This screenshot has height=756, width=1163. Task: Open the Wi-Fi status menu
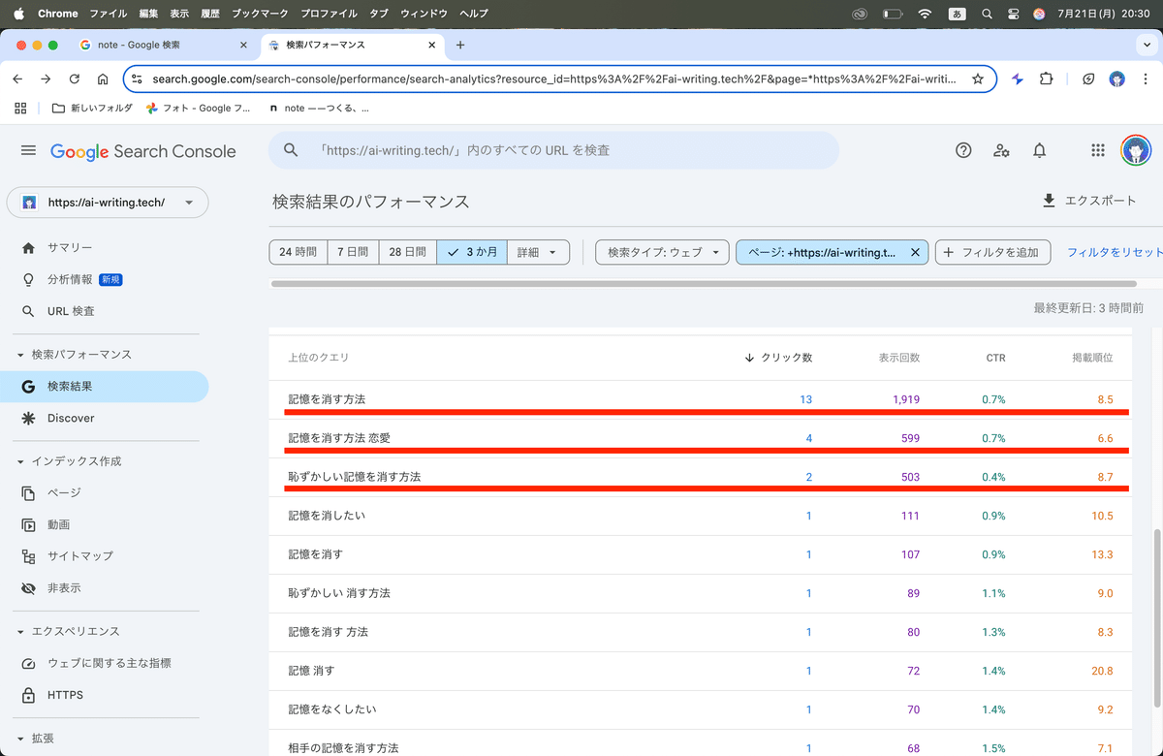[x=925, y=14]
